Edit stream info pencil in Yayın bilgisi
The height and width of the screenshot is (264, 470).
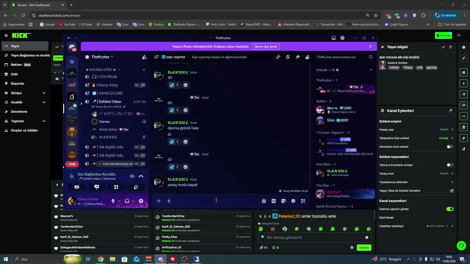point(443,47)
